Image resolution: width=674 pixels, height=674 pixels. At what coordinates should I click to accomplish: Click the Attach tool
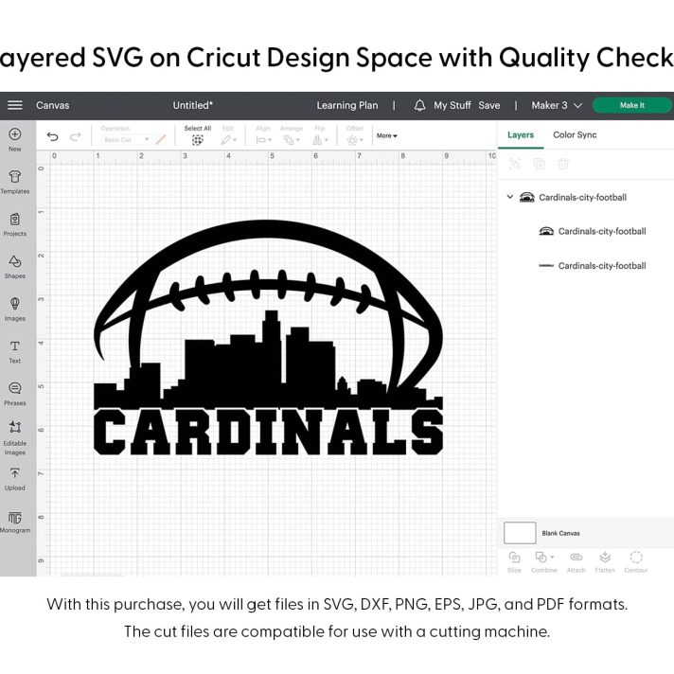click(x=576, y=561)
